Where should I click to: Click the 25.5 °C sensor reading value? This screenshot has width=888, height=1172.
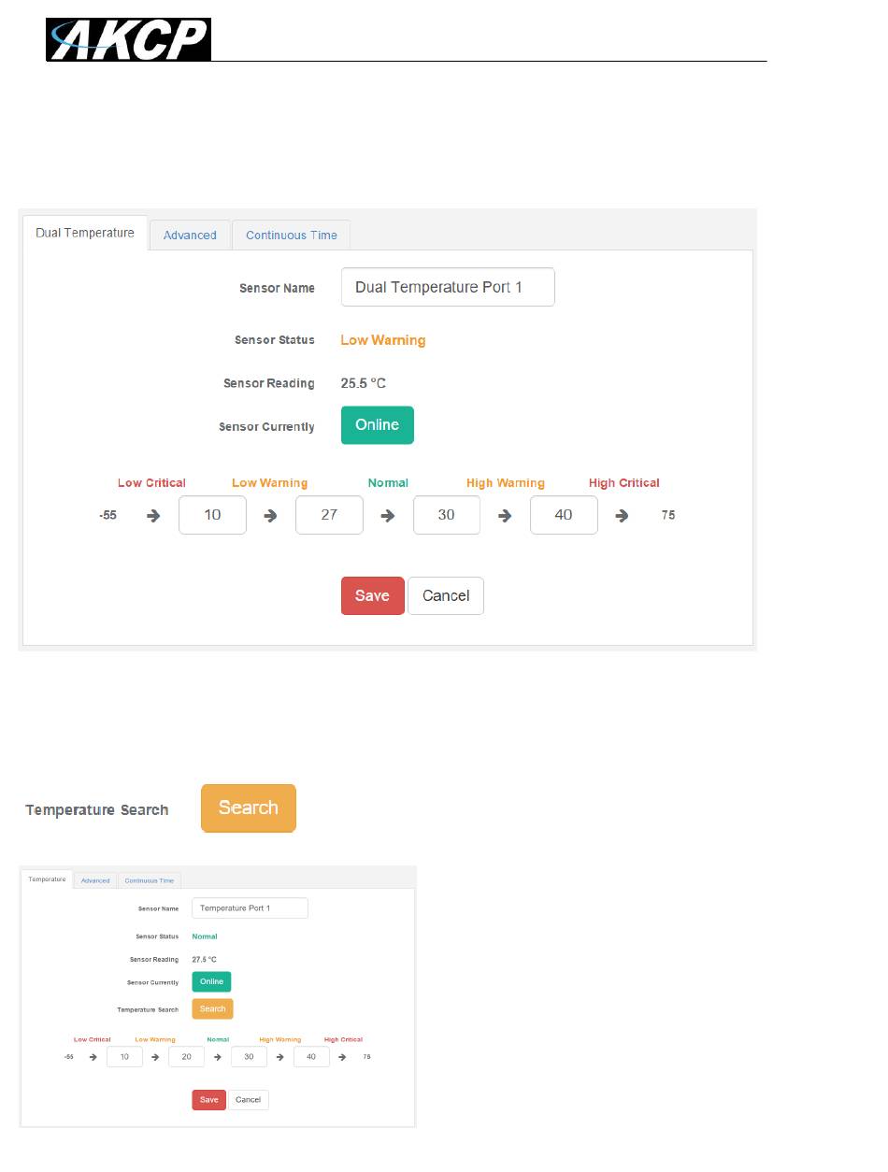pyautogui.click(x=364, y=383)
